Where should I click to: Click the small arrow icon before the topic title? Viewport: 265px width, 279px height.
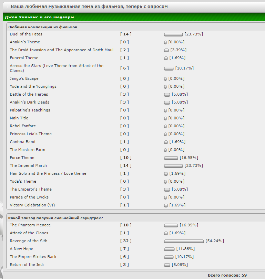pyautogui.click(x=8, y=7)
